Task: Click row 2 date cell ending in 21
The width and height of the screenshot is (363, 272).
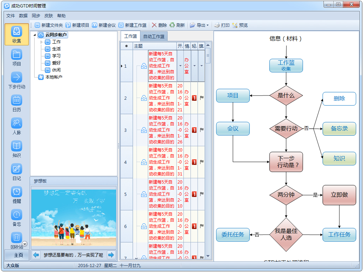Action: click(x=180, y=98)
